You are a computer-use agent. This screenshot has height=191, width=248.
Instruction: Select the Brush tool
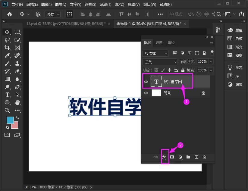point(7,63)
